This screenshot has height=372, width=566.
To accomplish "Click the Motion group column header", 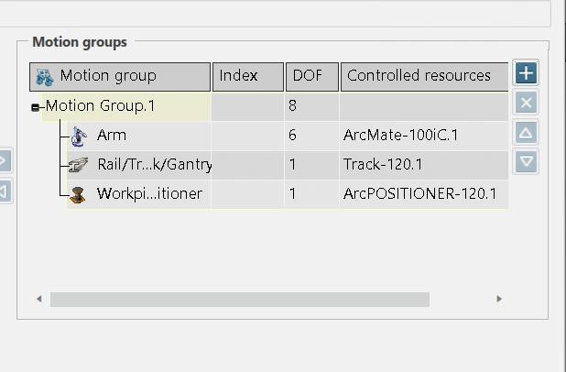I will click(x=119, y=76).
